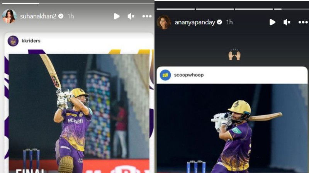Click the raised hands emoji sticker
This screenshot has width=309, height=173.
click(234, 55)
